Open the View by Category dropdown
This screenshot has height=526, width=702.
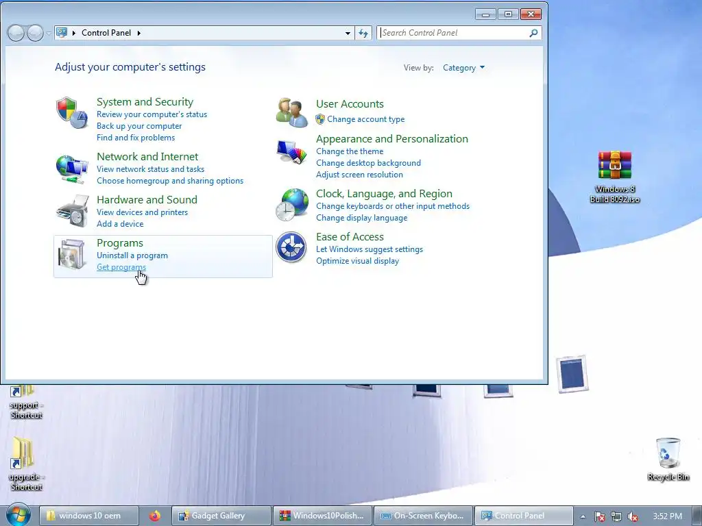(x=464, y=68)
